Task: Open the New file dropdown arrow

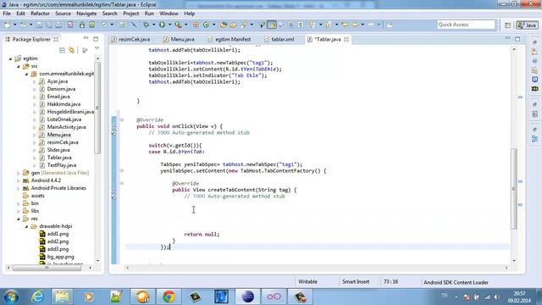Action: tap(15, 25)
